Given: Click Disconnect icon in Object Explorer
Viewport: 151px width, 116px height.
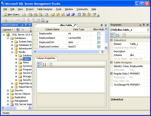Looking at the screenshot, I should 18,30.
